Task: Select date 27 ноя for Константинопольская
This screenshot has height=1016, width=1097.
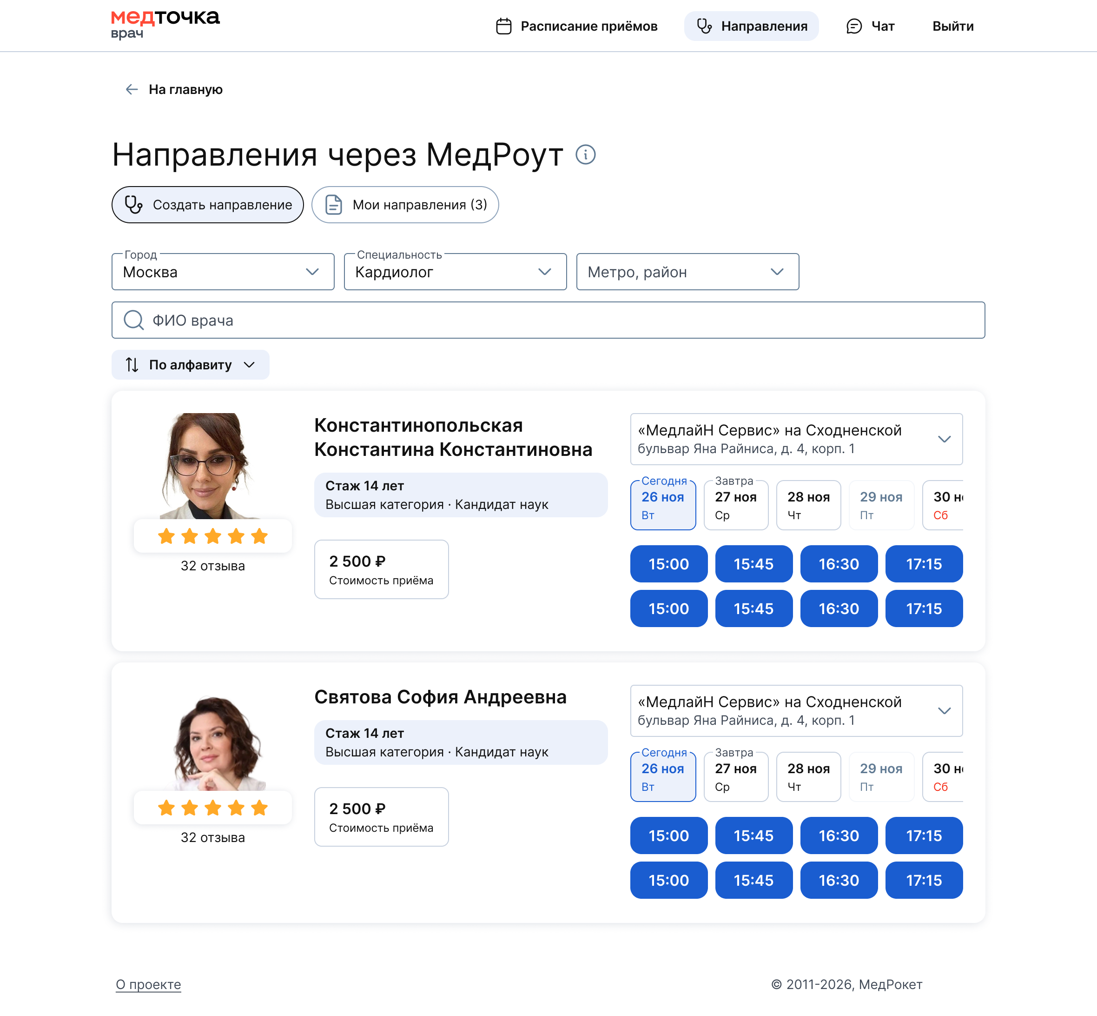Action: tap(735, 505)
